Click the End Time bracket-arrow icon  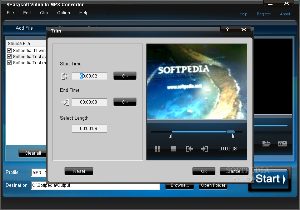coord(65,102)
